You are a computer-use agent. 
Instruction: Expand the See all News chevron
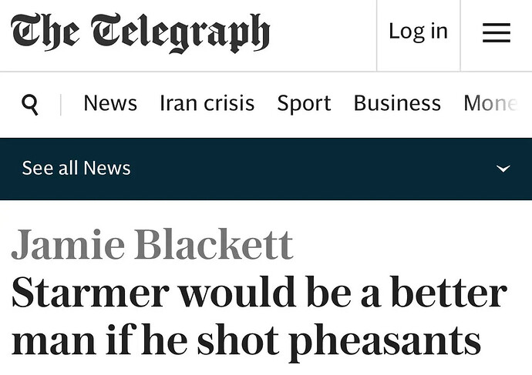pyautogui.click(x=503, y=169)
